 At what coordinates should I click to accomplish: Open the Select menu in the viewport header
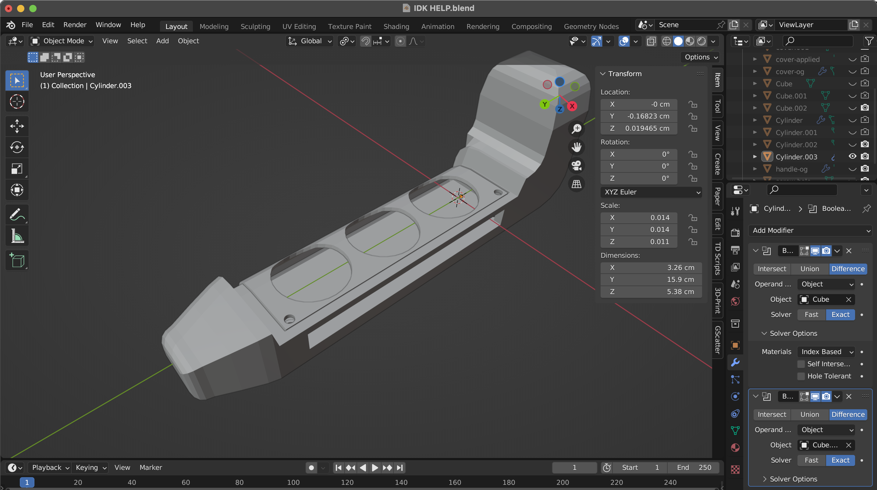point(137,41)
